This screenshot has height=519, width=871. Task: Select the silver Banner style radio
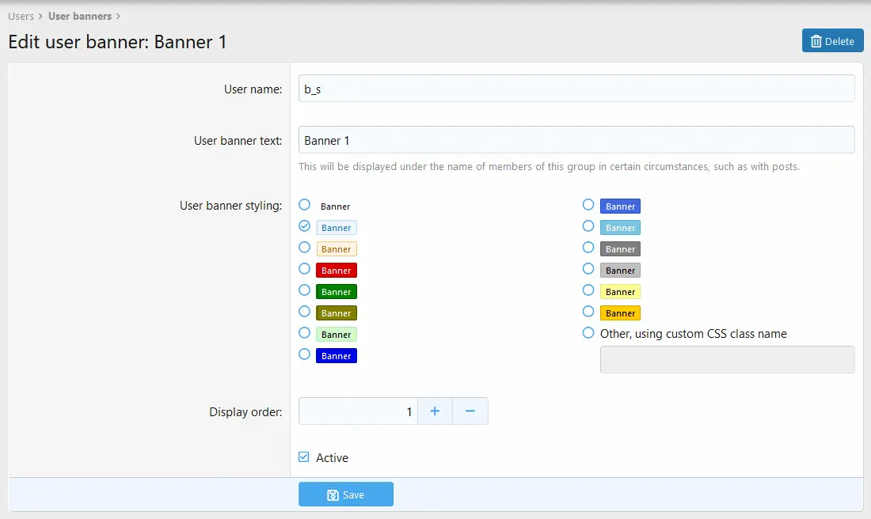click(588, 269)
